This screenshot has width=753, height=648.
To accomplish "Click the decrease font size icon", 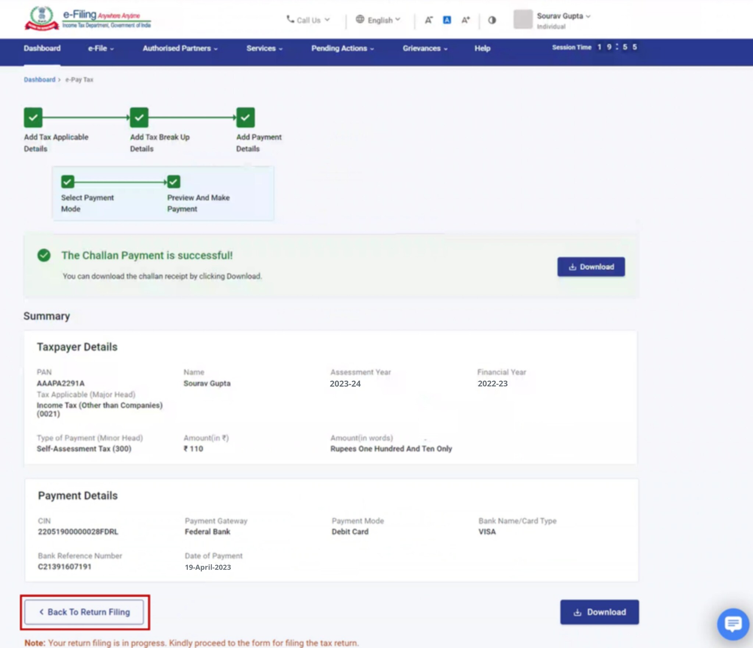I will point(429,20).
